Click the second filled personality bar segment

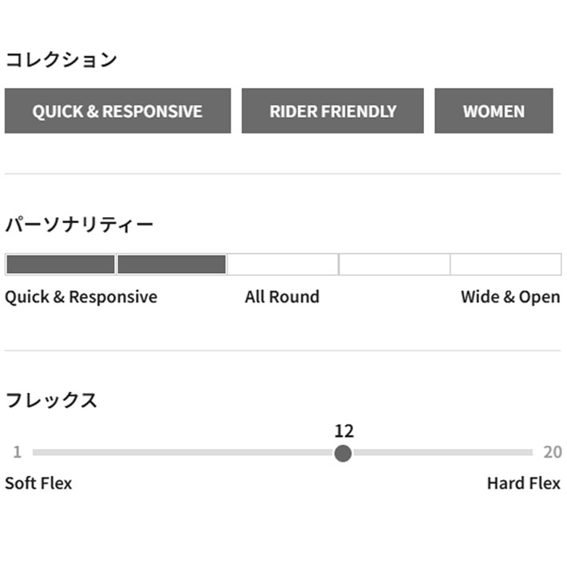click(x=172, y=264)
